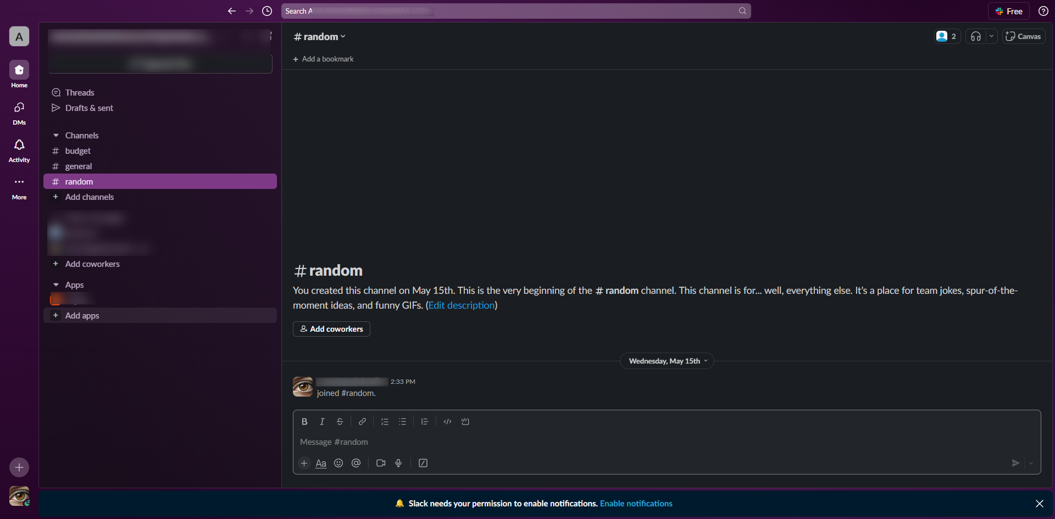Toggle bold formatting in message composer

click(x=304, y=422)
